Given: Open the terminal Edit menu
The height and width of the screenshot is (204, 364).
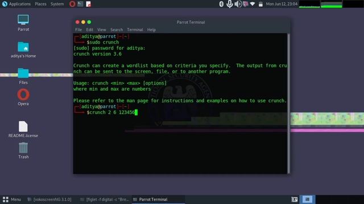Looking at the screenshot, I should (90, 29).
